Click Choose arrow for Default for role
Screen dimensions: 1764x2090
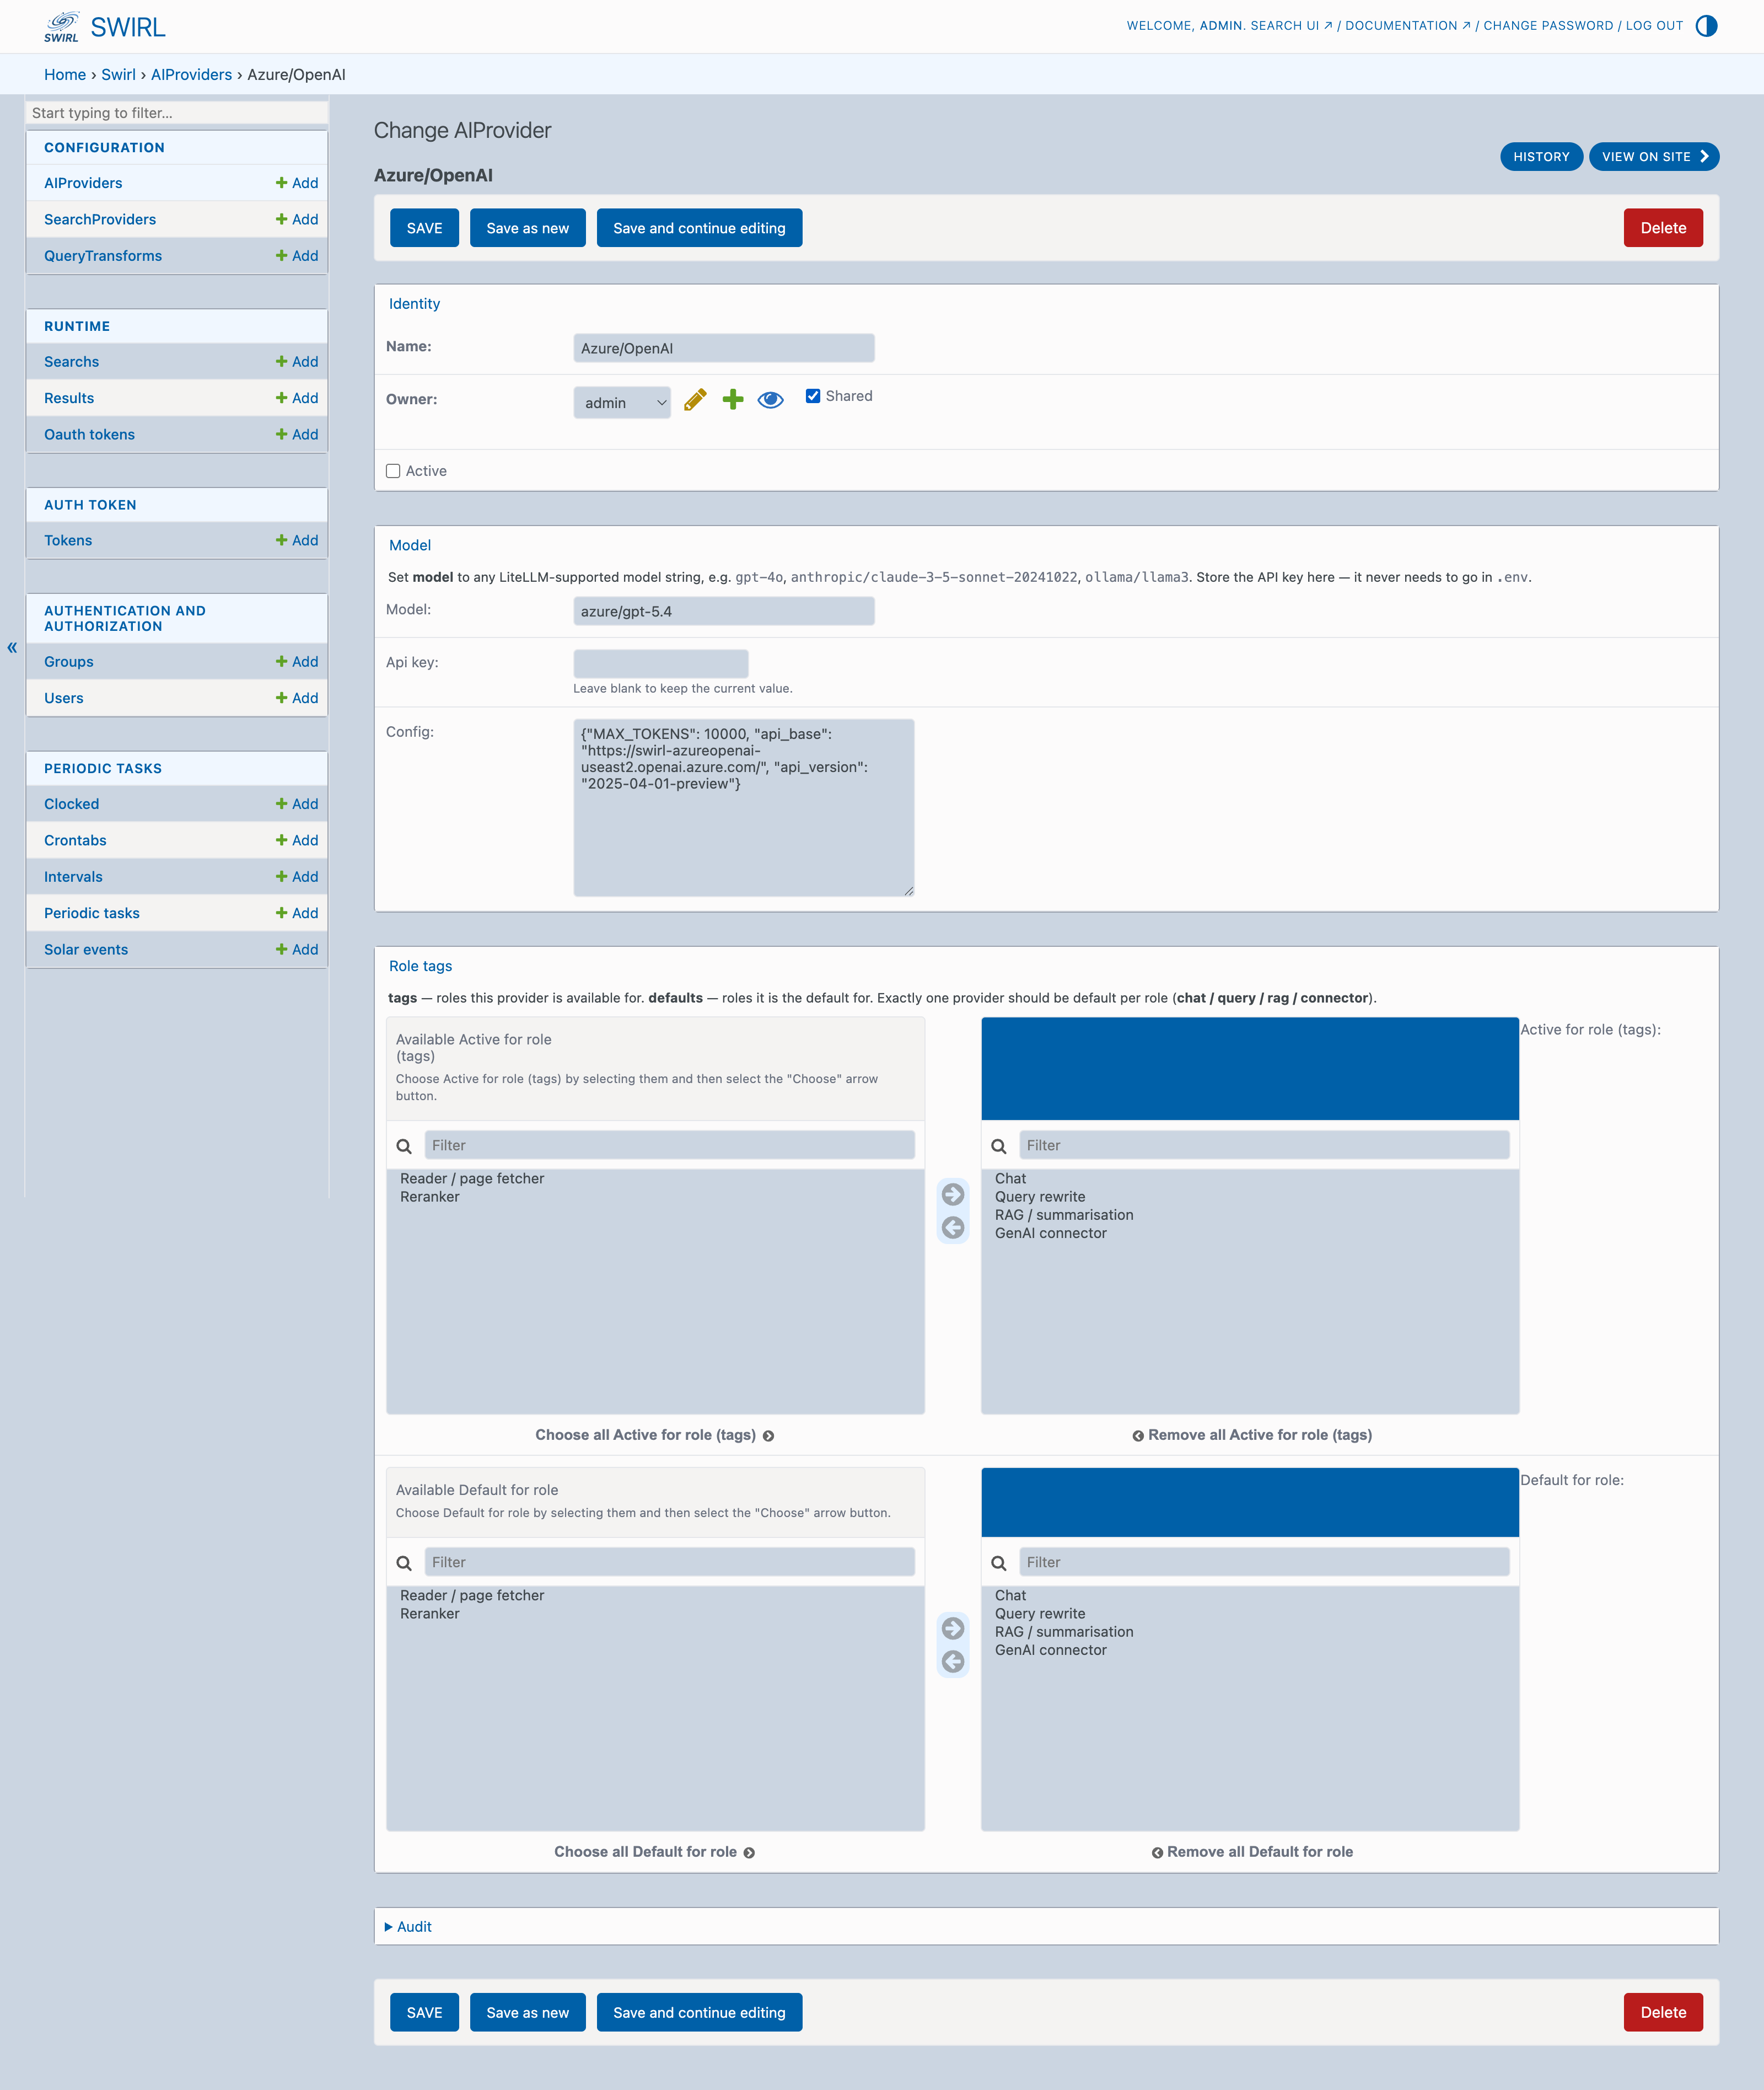coord(953,1628)
